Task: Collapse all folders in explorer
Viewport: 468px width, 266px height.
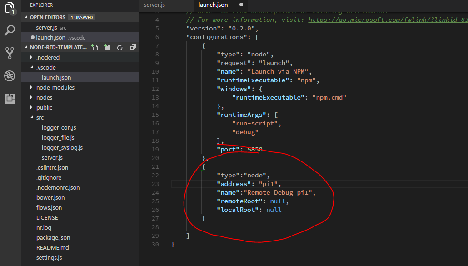Action: coord(133,47)
